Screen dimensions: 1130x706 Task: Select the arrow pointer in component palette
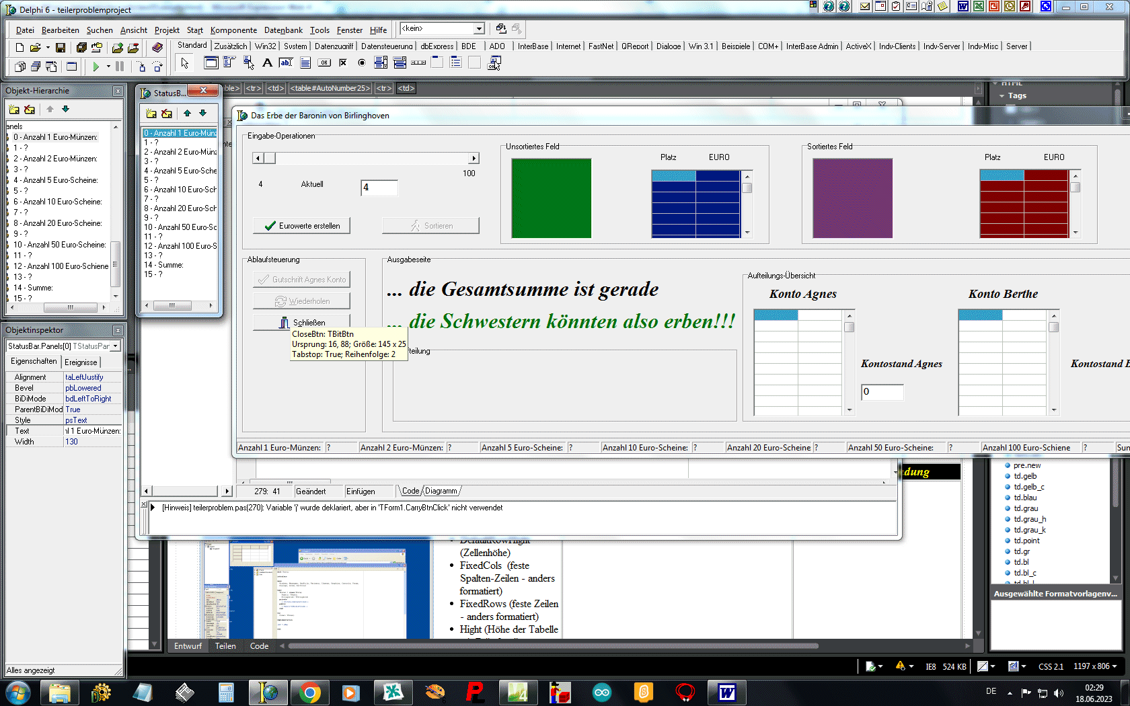tap(185, 63)
